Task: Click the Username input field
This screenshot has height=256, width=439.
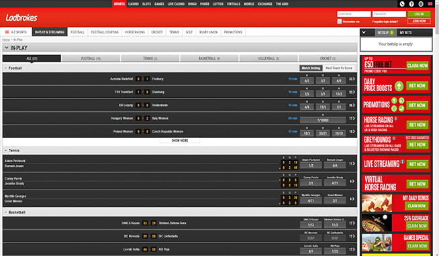Action: point(354,14)
